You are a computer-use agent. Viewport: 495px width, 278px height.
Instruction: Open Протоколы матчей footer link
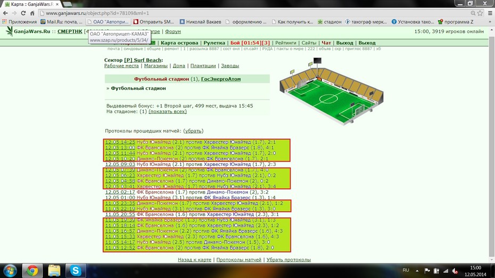click(238, 260)
